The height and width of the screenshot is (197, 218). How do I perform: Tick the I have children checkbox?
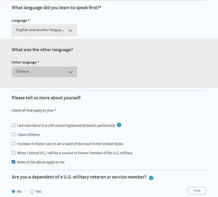coord(14,134)
